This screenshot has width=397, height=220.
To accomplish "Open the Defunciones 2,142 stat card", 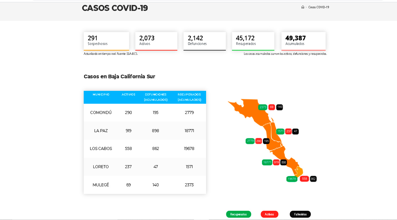I will click(x=204, y=41).
